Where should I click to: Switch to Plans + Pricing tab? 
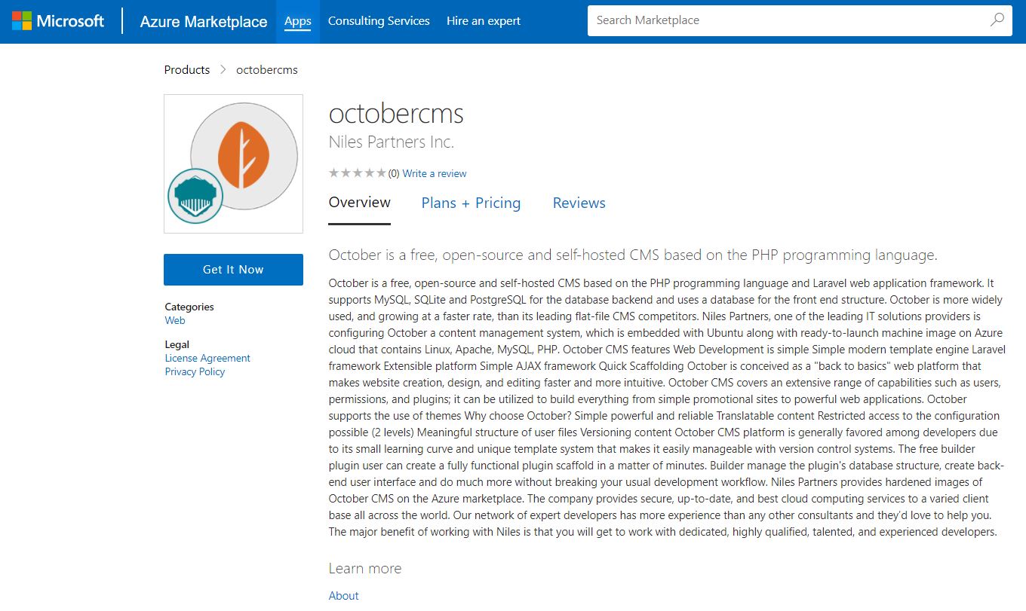point(471,203)
